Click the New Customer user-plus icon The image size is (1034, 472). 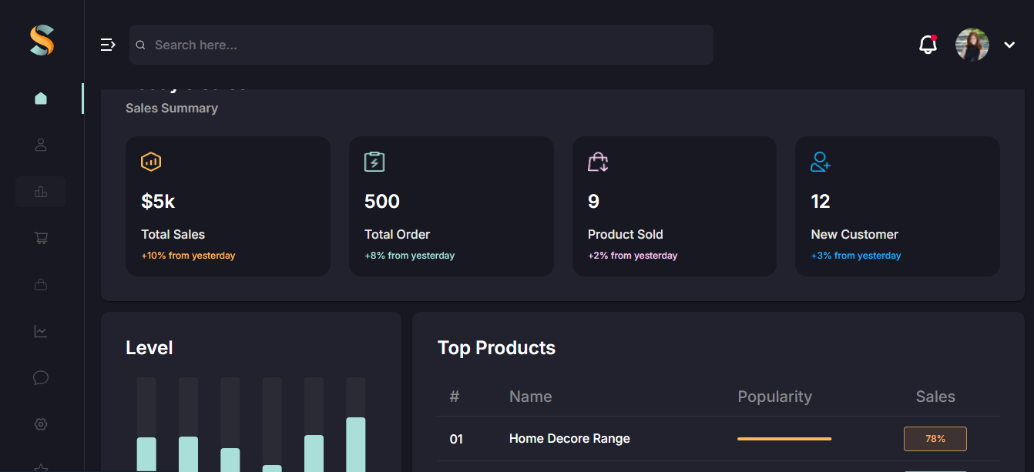point(821,162)
